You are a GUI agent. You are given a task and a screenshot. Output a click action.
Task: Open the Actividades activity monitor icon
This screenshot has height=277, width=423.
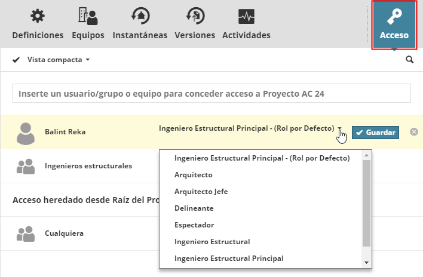246,16
